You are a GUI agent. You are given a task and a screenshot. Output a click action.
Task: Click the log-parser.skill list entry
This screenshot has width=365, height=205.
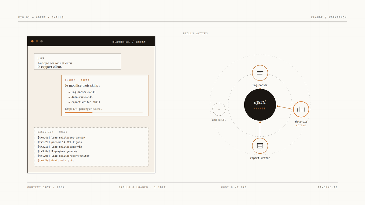82,92
